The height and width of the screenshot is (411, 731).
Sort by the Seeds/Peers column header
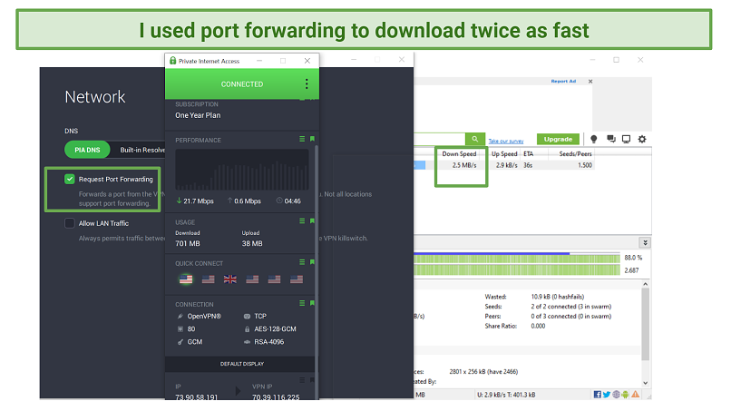pyautogui.click(x=575, y=153)
